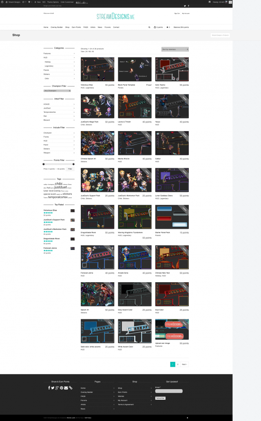Open the FAQS menu item

[86, 27]
